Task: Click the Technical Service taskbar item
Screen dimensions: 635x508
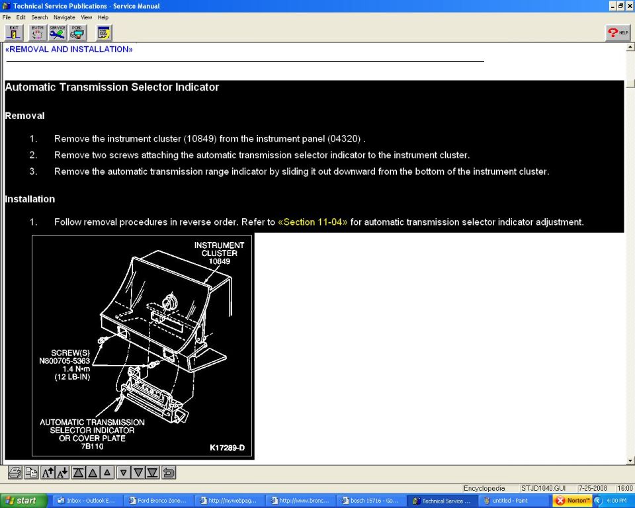Action: coord(442,501)
